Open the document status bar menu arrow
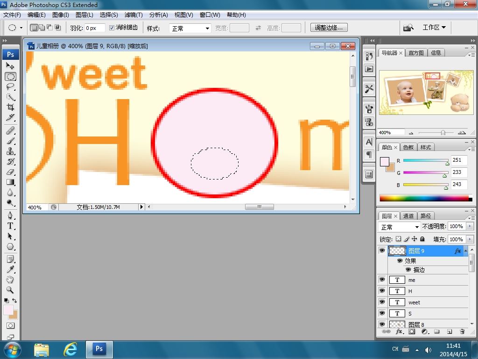This screenshot has height=359, width=478. (x=141, y=207)
